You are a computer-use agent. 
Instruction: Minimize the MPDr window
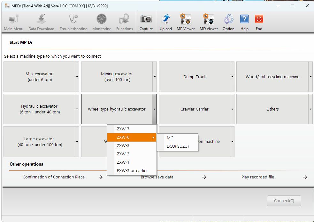point(278,6)
